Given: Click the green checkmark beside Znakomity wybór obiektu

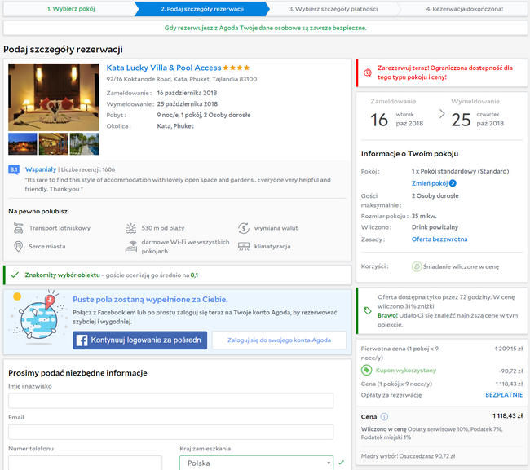Looking at the screenshot, I should point(15,275).
